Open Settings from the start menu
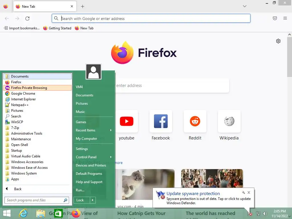The image size is (292, 219). click(x=94, y=149)
